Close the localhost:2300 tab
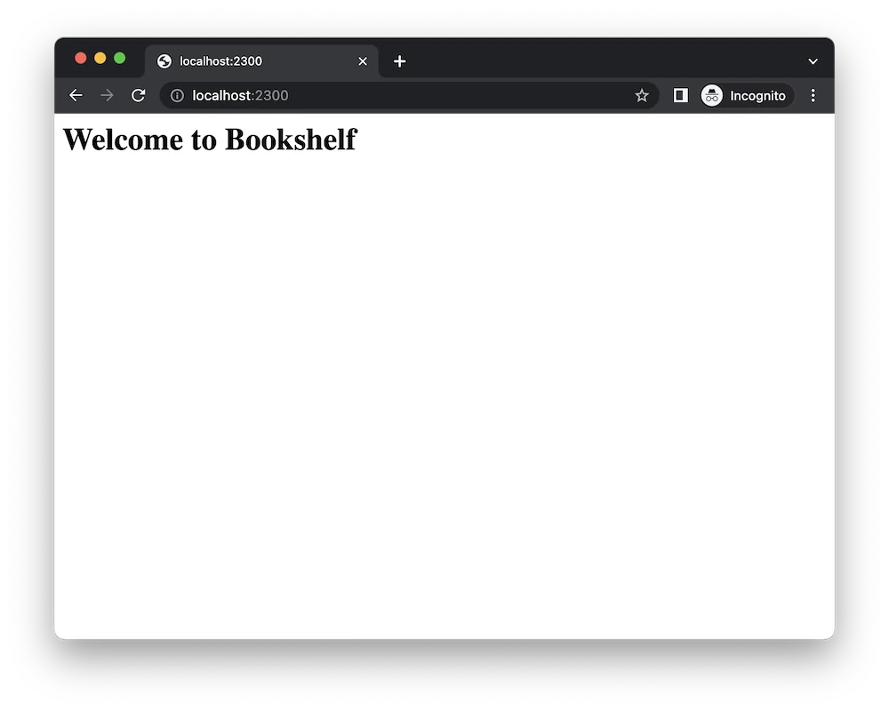 (363, 61)
